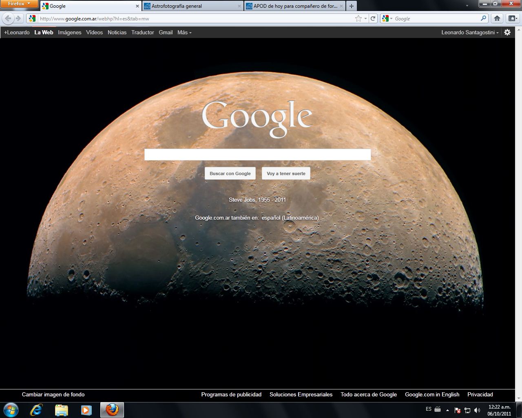The height and width of the screenshot is (418, 522).
Task: Click La Web in the Google bar
Action: (44, 32)
